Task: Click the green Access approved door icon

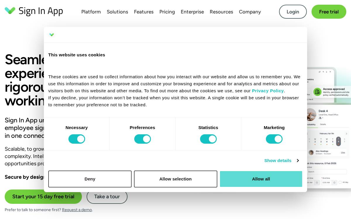Action: pyautogui.click(x=317, y=92)
